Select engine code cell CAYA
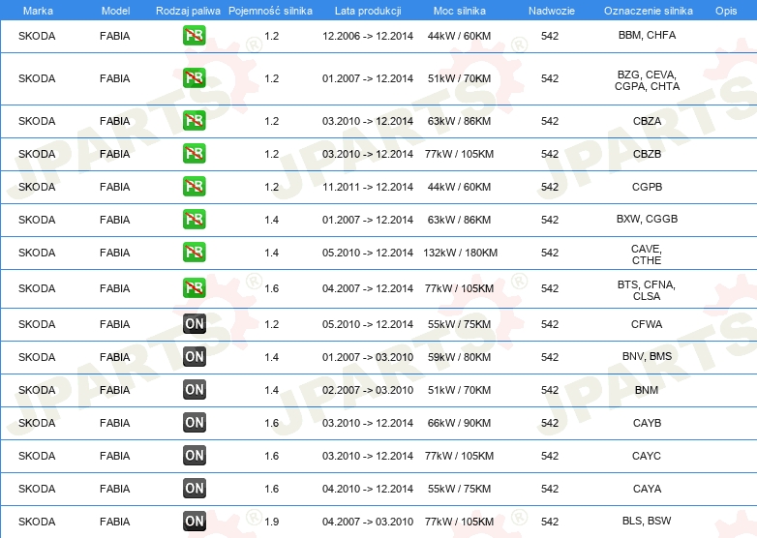The width and height of the screenshot is (757, 538). point(647,488)
